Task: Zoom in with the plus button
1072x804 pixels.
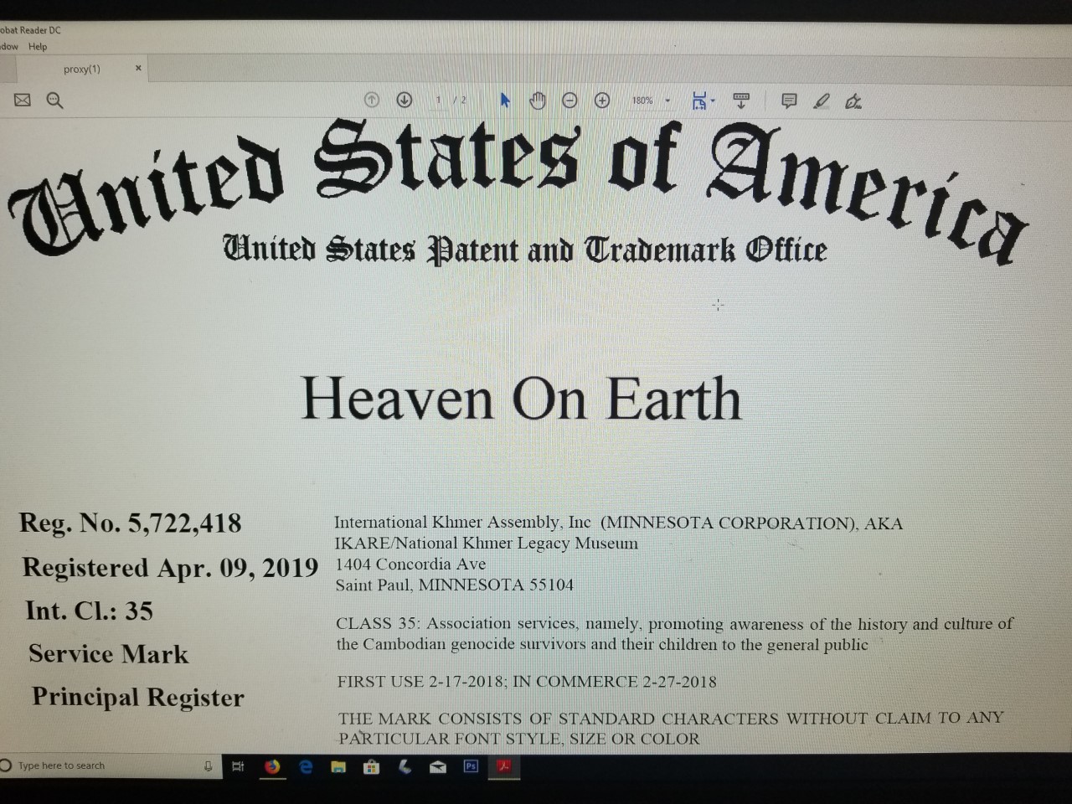Action: pos(602,100)
